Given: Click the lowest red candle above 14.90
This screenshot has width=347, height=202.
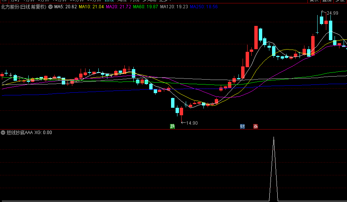Looking at the screenshot, I should click(x=182, y=112).
